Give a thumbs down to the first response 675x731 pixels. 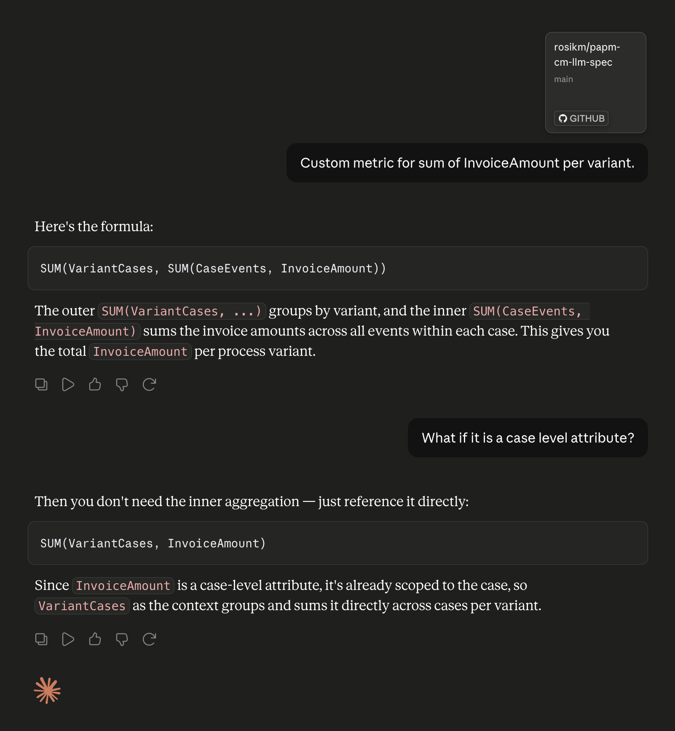click(x=122, y=384)
